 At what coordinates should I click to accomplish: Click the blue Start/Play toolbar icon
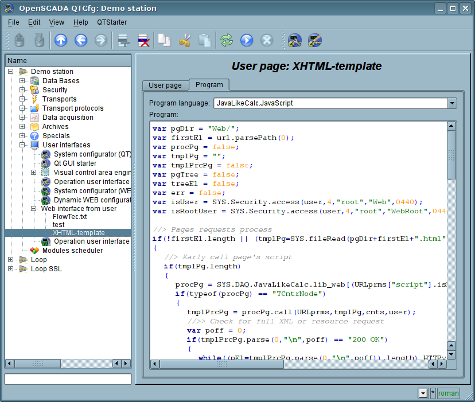tap(247, 40)
